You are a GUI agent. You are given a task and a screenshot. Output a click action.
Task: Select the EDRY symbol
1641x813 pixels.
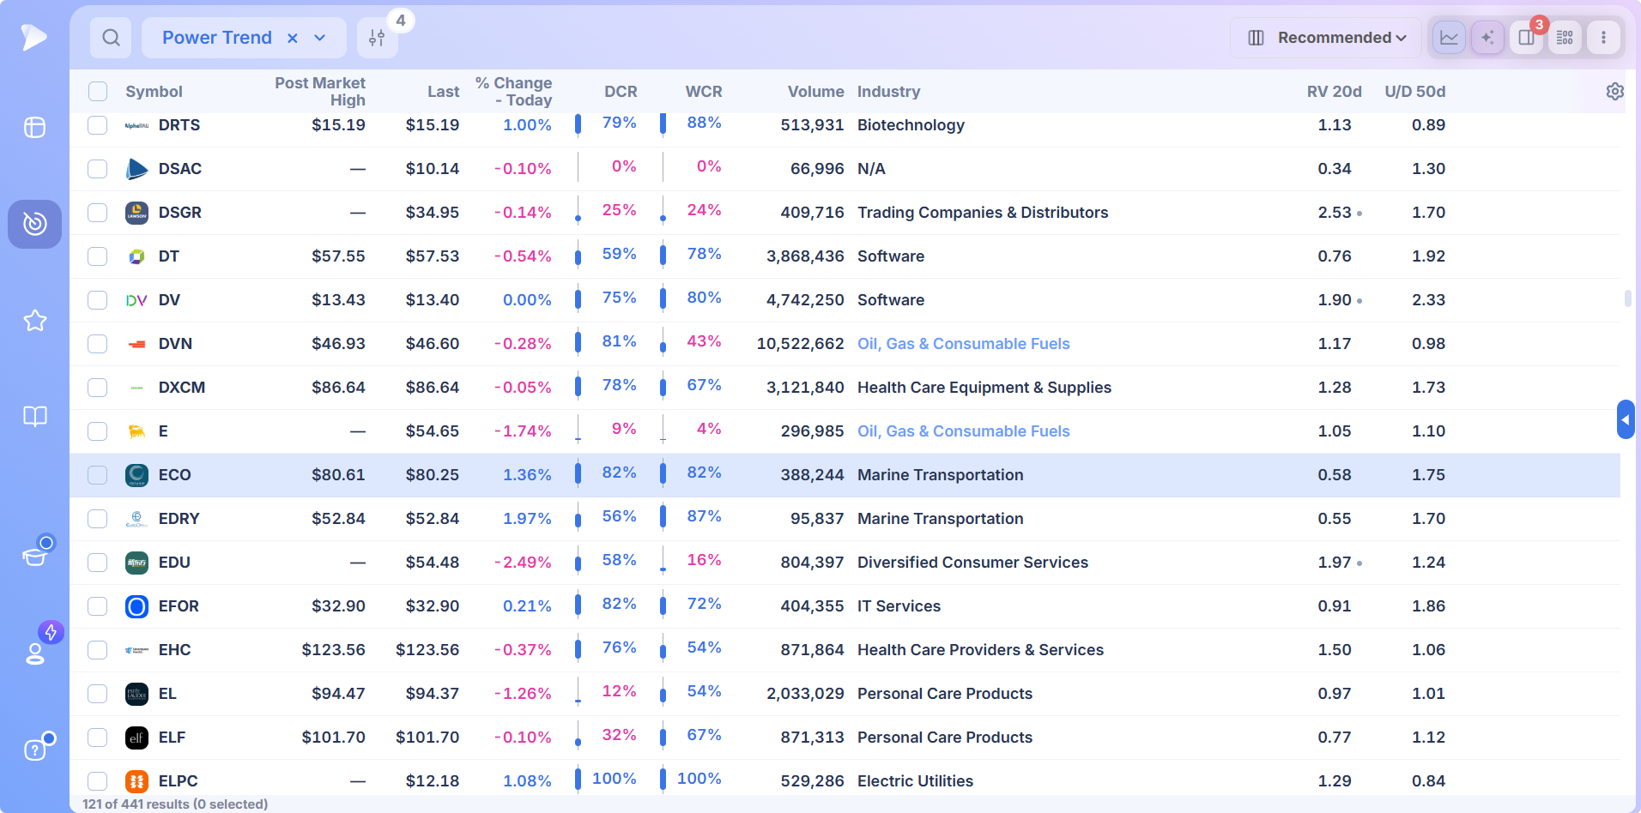click(179, 519)
